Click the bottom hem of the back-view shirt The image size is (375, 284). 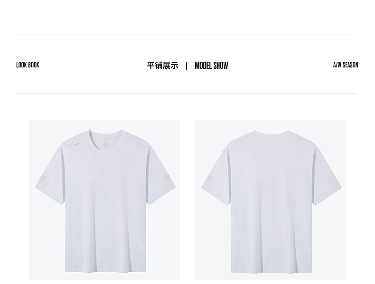tap(272, 271)
